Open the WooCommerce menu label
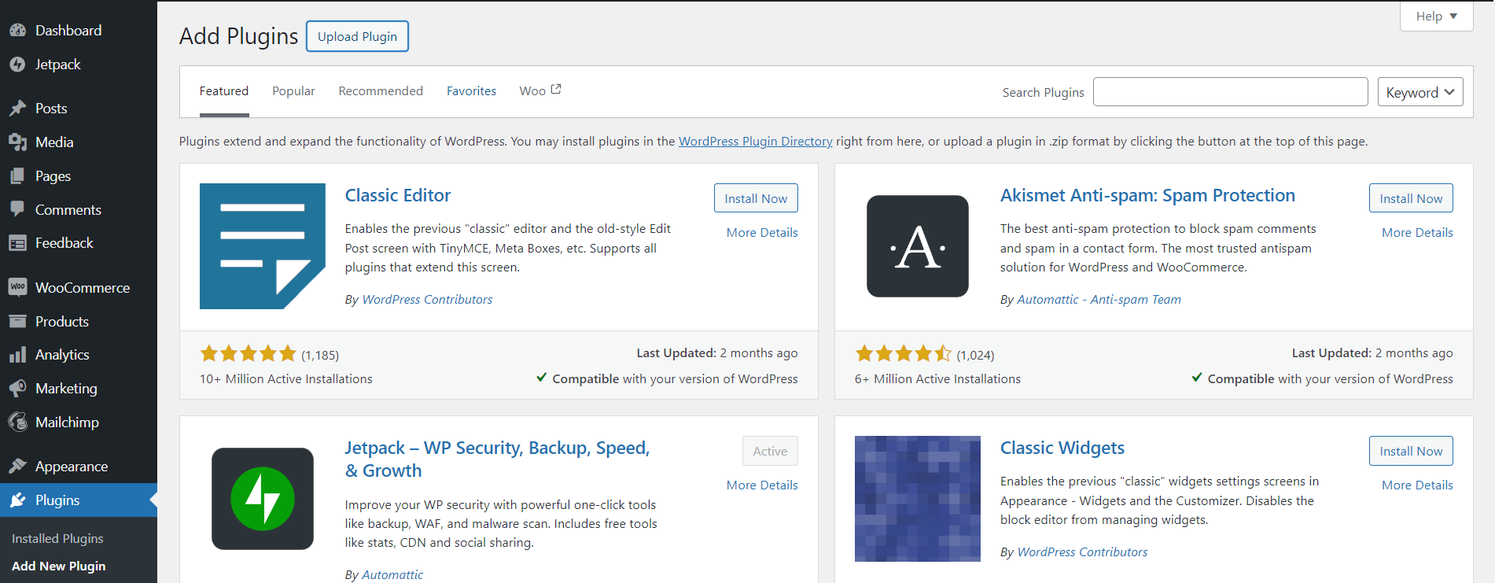The image size is (1495, 583). pos(83,288)
